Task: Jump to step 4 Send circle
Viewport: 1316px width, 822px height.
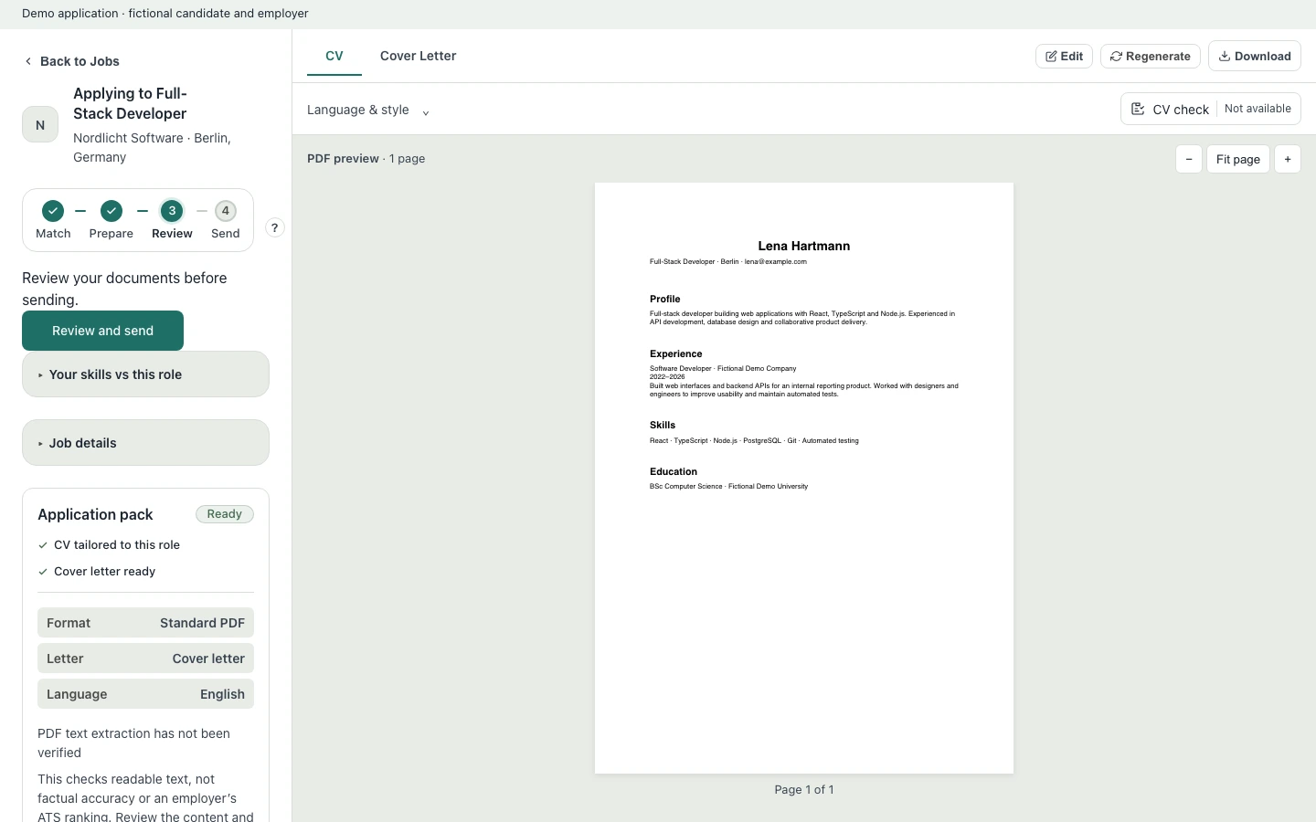Action: coord(226,211)
